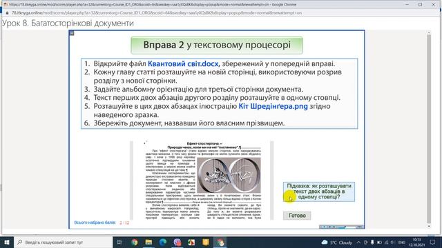442x248 pixels.
Task: Click step 3 about landscape orientation
Action: (198, 90)
